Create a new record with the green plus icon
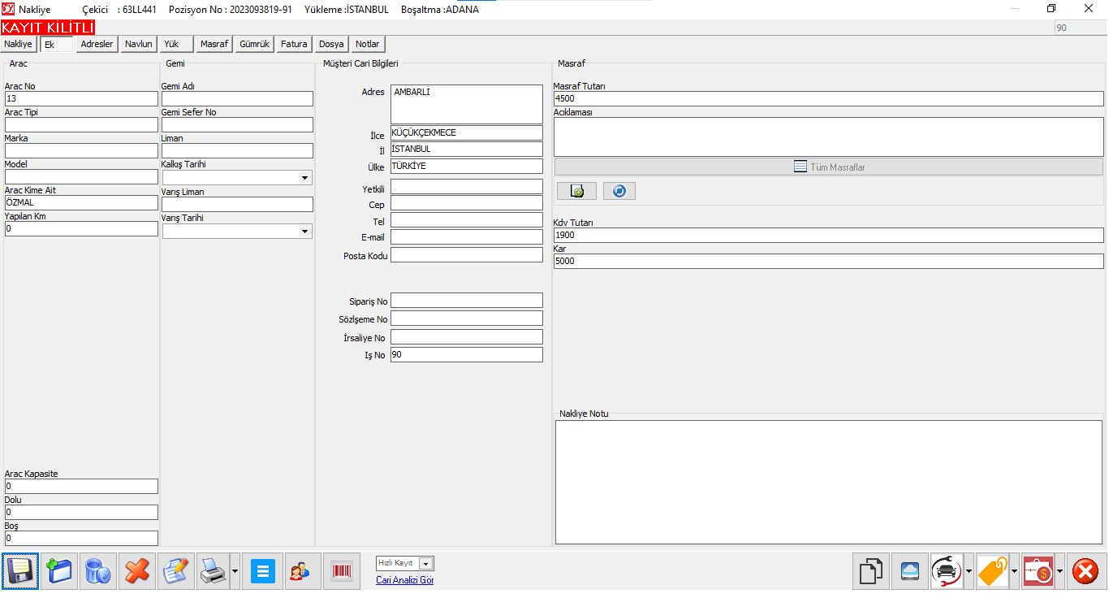This screenshot has width=1109, height=611. click(x=59, y=571)
